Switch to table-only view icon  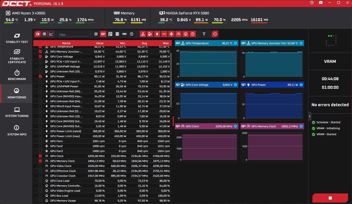point(44,34)
